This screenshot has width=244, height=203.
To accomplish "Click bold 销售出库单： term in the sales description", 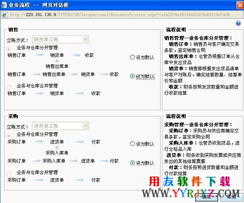I will (x=183, y=56).
